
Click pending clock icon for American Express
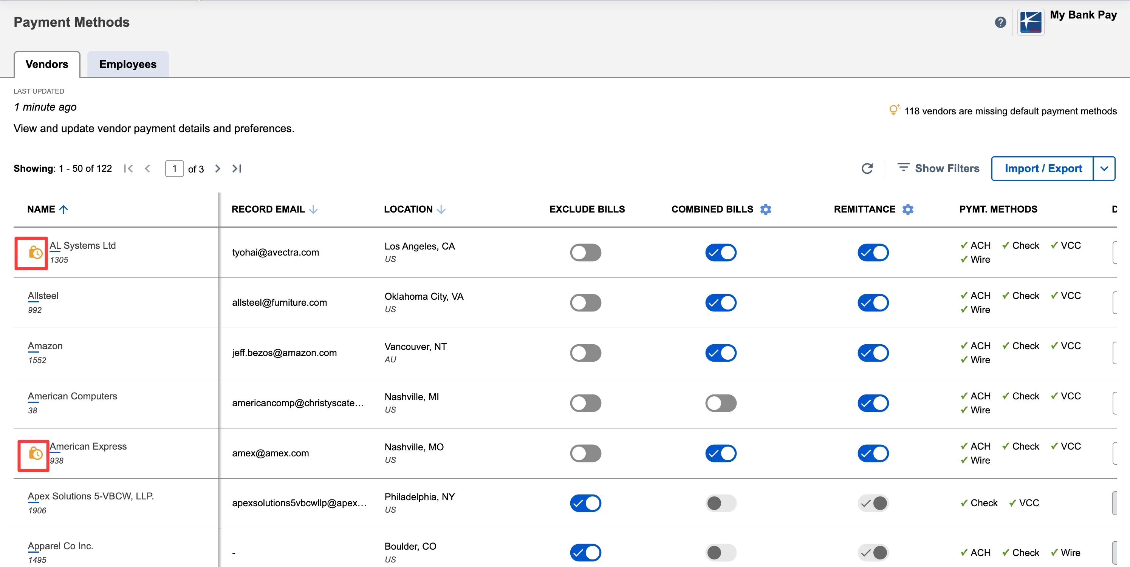(35, 453)
